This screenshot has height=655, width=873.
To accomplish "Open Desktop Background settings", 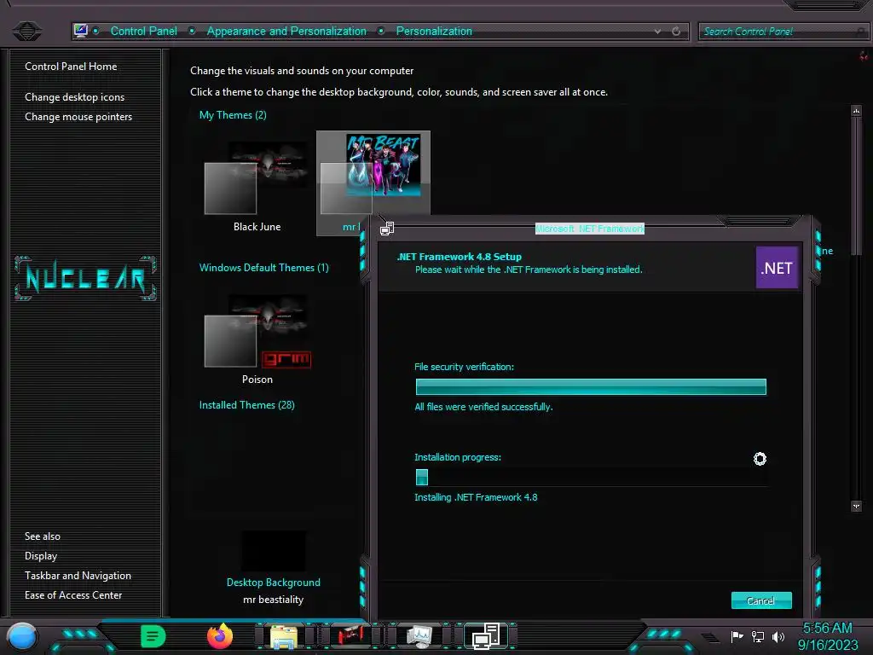I will 274,582.
